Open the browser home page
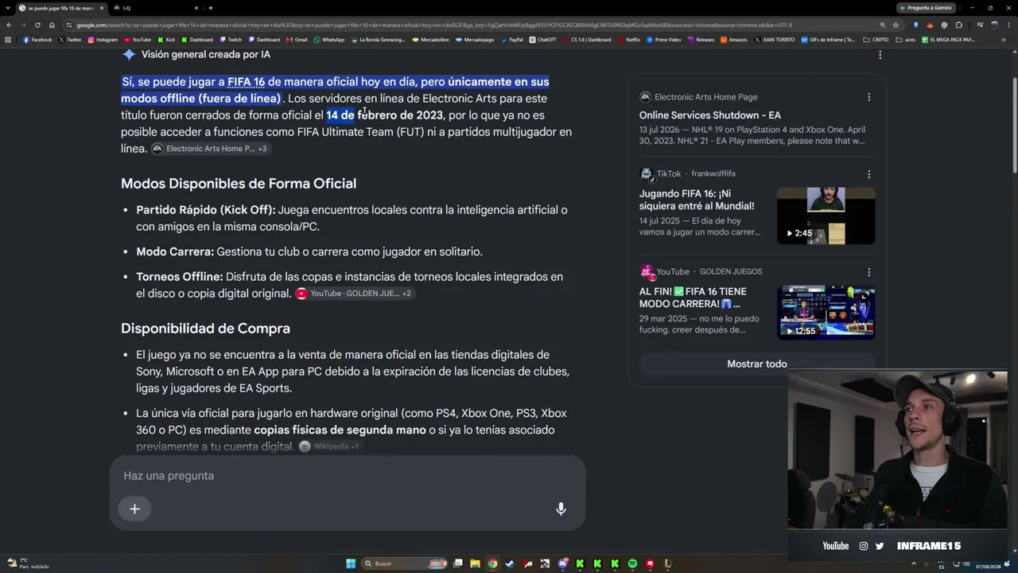The width and height of the screenshot is (1018, 573). (x=52, y=25)
